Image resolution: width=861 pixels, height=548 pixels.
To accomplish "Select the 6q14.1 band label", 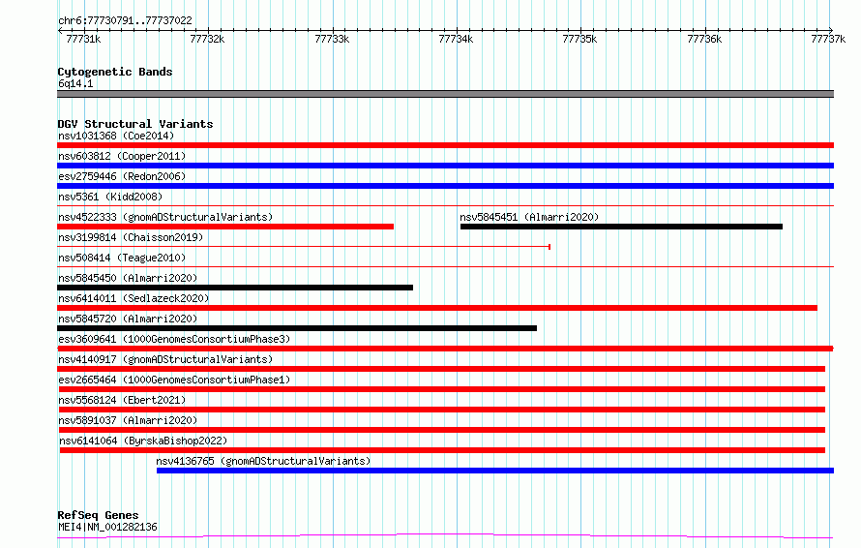I will (x=75, y=83).
